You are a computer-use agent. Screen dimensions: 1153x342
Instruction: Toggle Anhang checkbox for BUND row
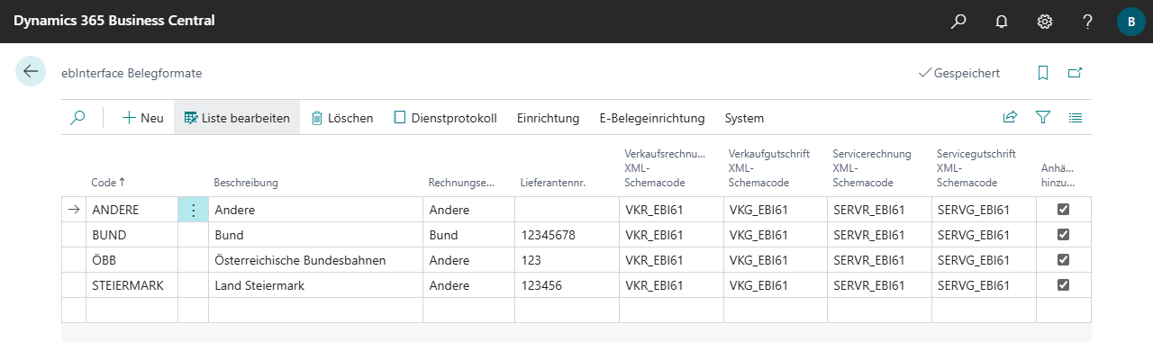coord(1063,235)
